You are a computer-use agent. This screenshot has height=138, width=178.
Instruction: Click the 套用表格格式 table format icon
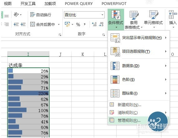[x=134, y=15]
